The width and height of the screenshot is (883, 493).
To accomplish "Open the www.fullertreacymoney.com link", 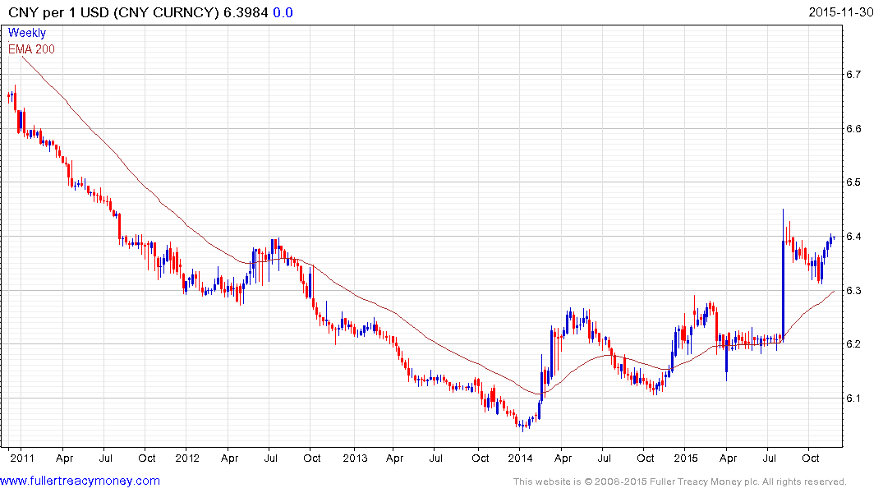I will pyautogui.click(x=80, y=481).
